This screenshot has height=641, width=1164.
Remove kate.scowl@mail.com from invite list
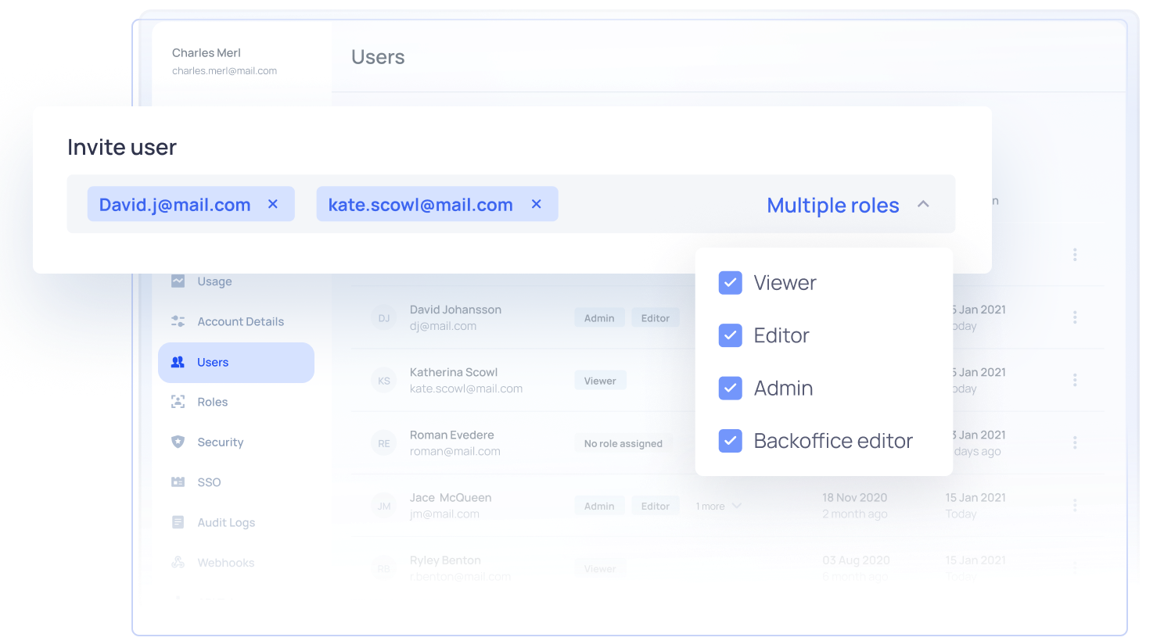(537, 204)
